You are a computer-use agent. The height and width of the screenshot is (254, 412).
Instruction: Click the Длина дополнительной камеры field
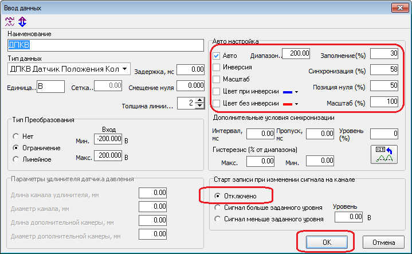[152, 220]
